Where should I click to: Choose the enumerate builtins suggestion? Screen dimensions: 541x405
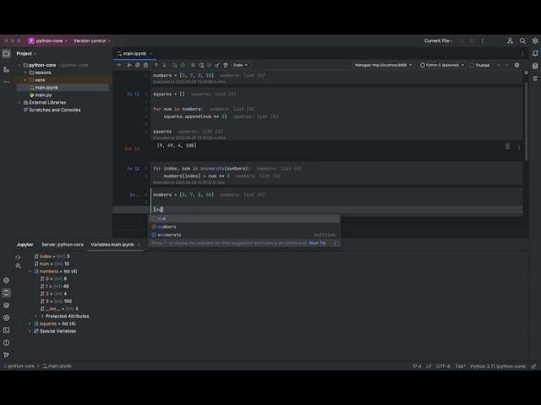[244, 235]
